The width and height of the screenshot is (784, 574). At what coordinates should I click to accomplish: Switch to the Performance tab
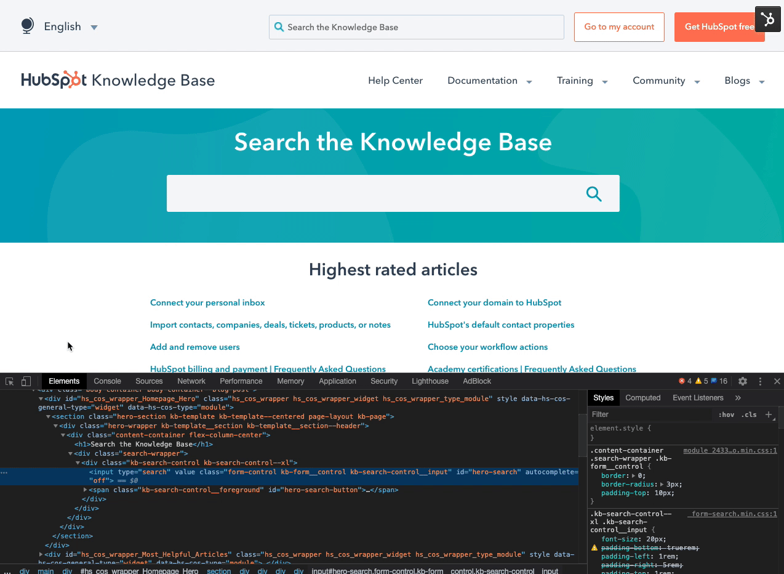(241, 381)
